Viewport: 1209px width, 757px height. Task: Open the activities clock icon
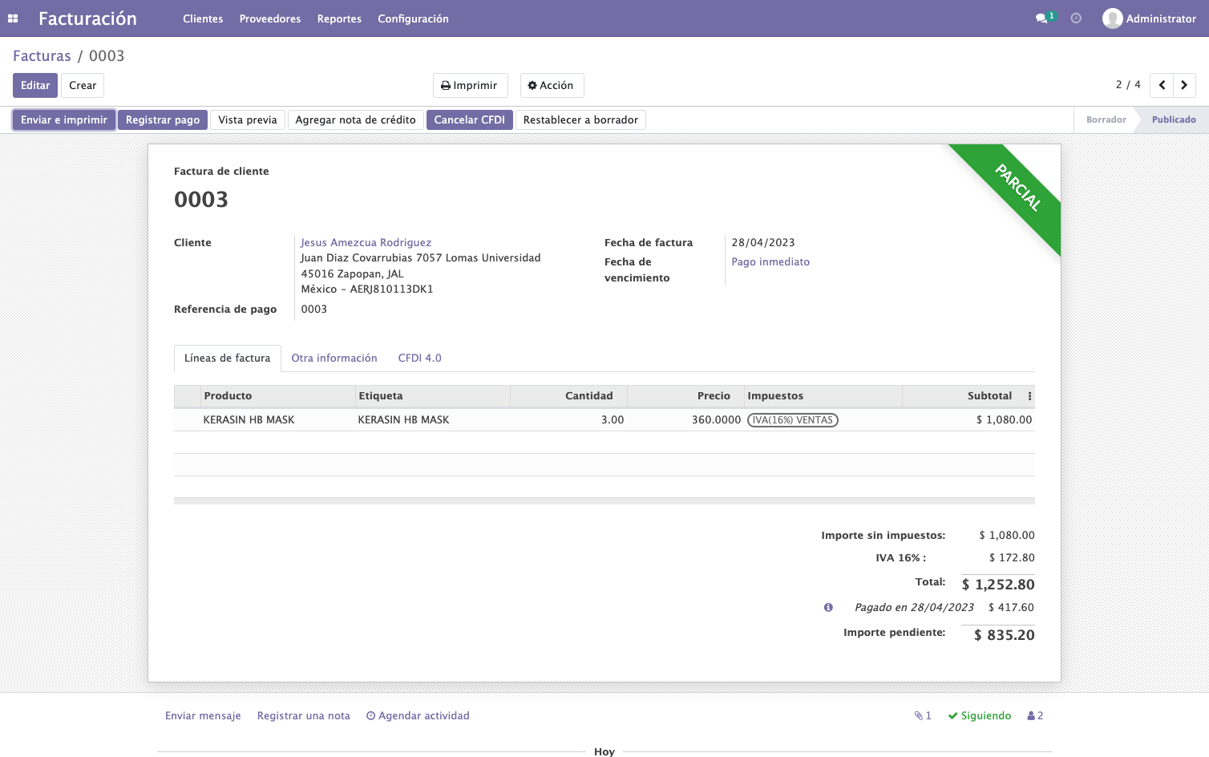point(1076,18)
